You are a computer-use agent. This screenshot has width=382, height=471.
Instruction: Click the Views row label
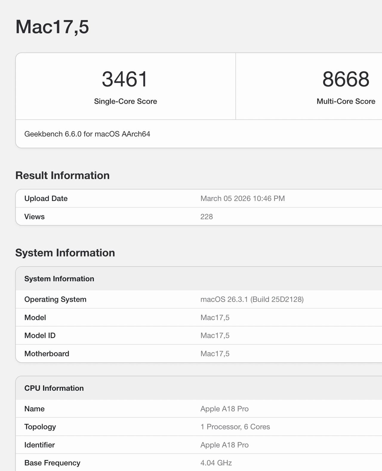pyautogui.click(x=34, y=217)
